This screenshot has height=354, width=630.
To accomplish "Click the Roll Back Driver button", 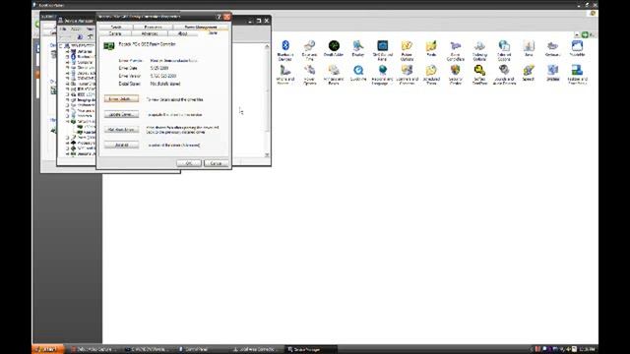I will point(121,130).
